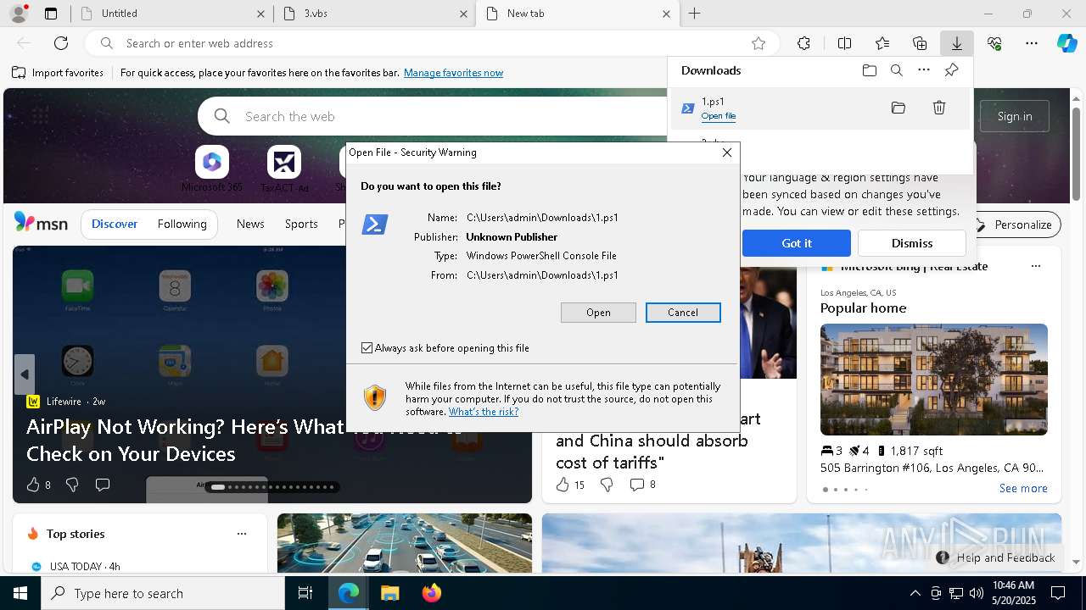Click the Downloads toolbar icon

click(x=956, y=43)
